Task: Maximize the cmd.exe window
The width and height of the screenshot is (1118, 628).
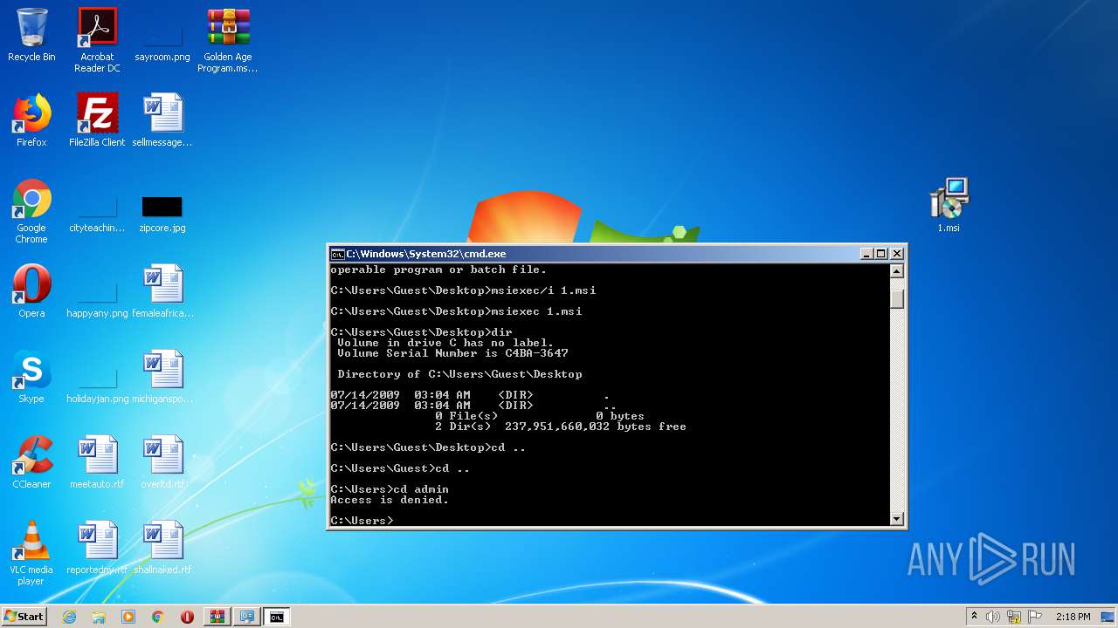Action: pyautogui.click(x=880, y=254)
